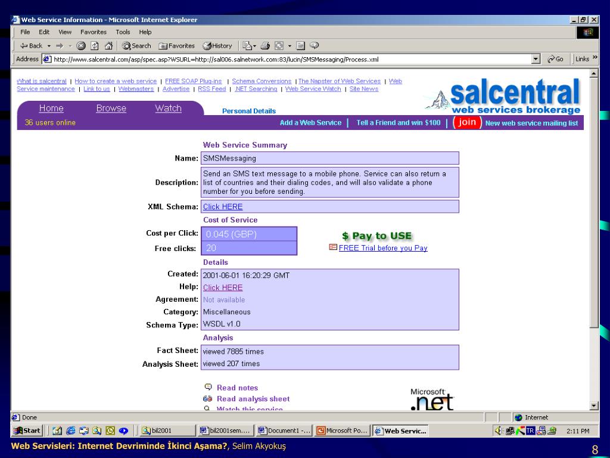610x458 pixels.
Task: Click the vertical scrollbar down arrow
Action: pos(594,406)
